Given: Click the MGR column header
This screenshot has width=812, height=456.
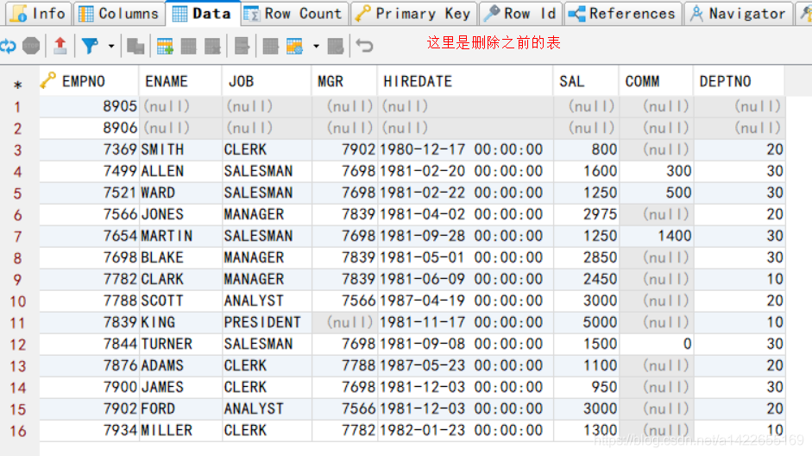Looking at the screenshot, I should click(x=344, y=81).
